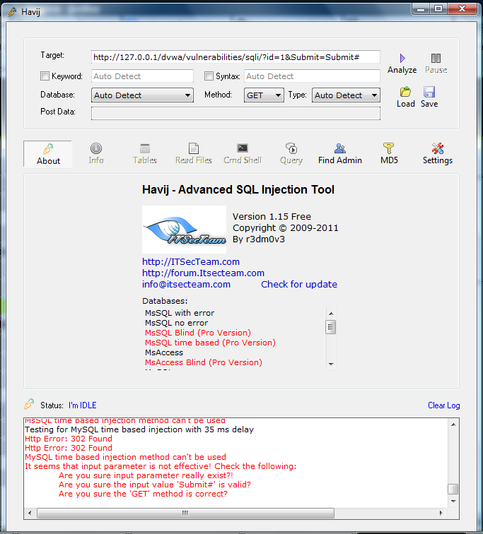Screen dimensions: 483x534
Task: Click the Clear Log link
Action: [444, 405]
